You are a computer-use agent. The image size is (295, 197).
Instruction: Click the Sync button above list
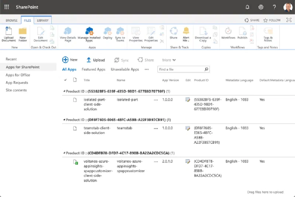(121, 60)
